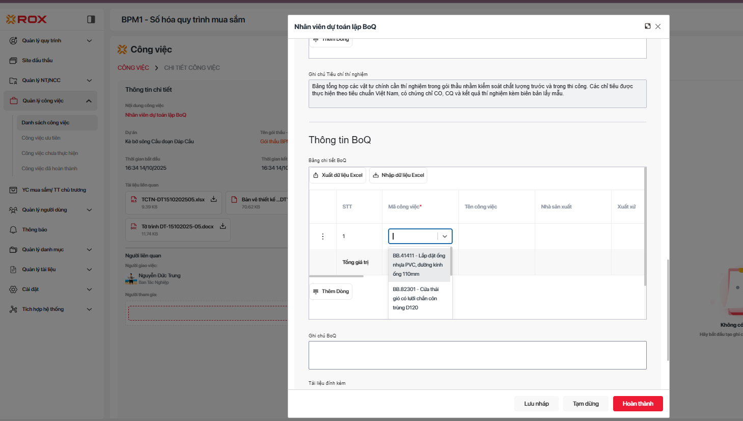The width and height of the screenshot is (743, 421).
Task: Click the Hoàn thành button
Action: coord(638,404)
